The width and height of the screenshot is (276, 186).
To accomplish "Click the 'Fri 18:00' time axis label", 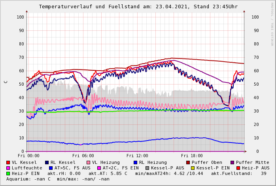I will 192,156.
